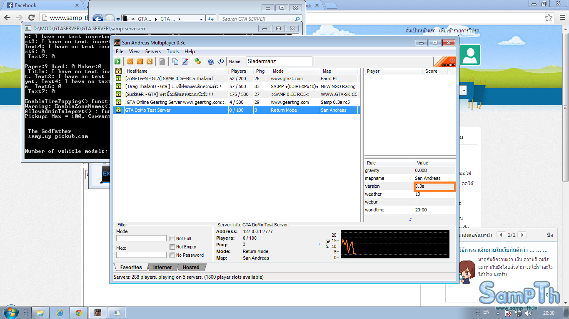Click the Copy Server Info icon
The image size is (569, 319).
coord(175,61)
